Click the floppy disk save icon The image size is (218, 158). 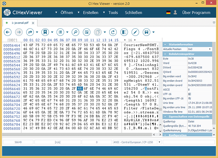pyautogui.click(x=146, y=32)
